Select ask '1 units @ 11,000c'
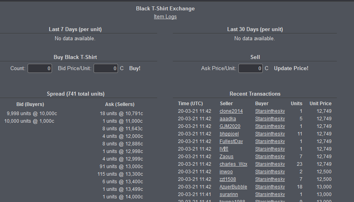The image size is (354, 202). point(122,121)
